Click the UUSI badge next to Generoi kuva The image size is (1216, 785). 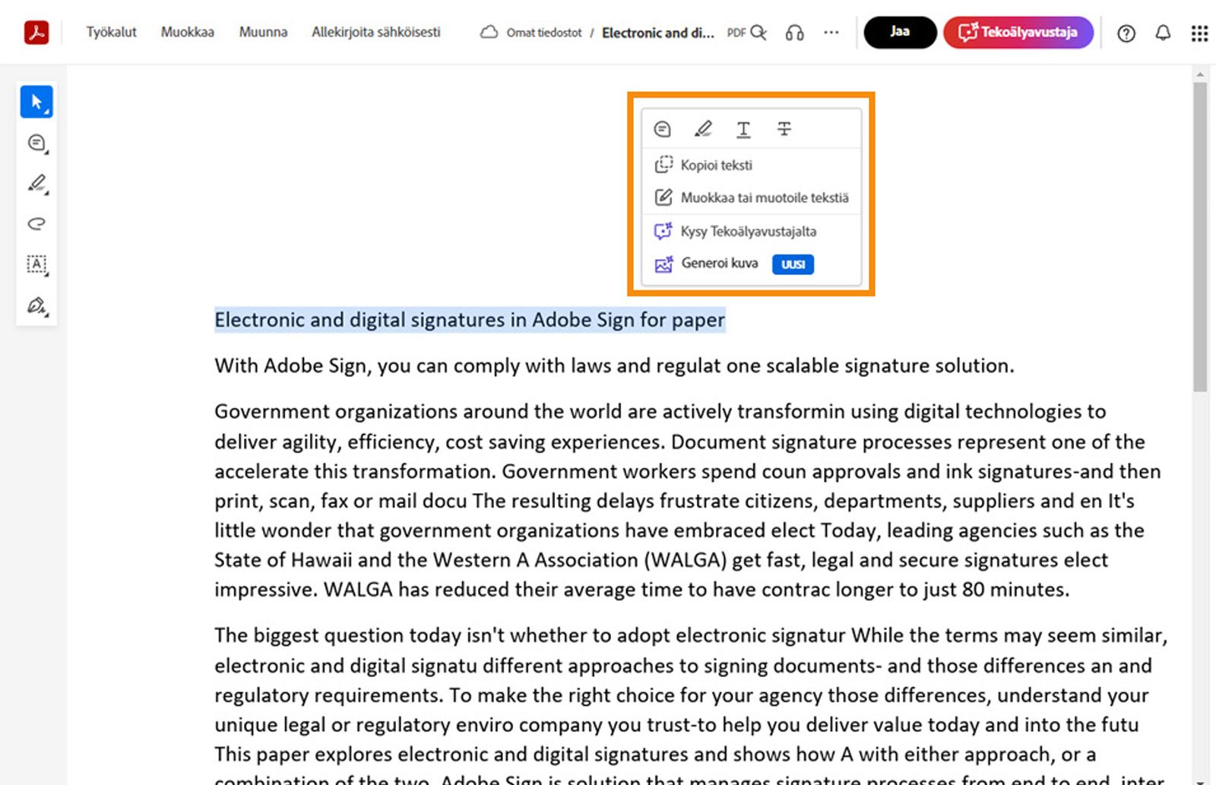point(793,264)
